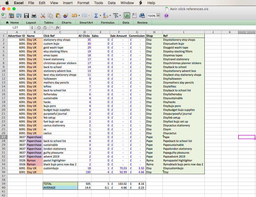Select the Commission header cell
Image resolution: width=256 pixels, height=197 pixels.
pyautogui.click(x=137, y=36)
